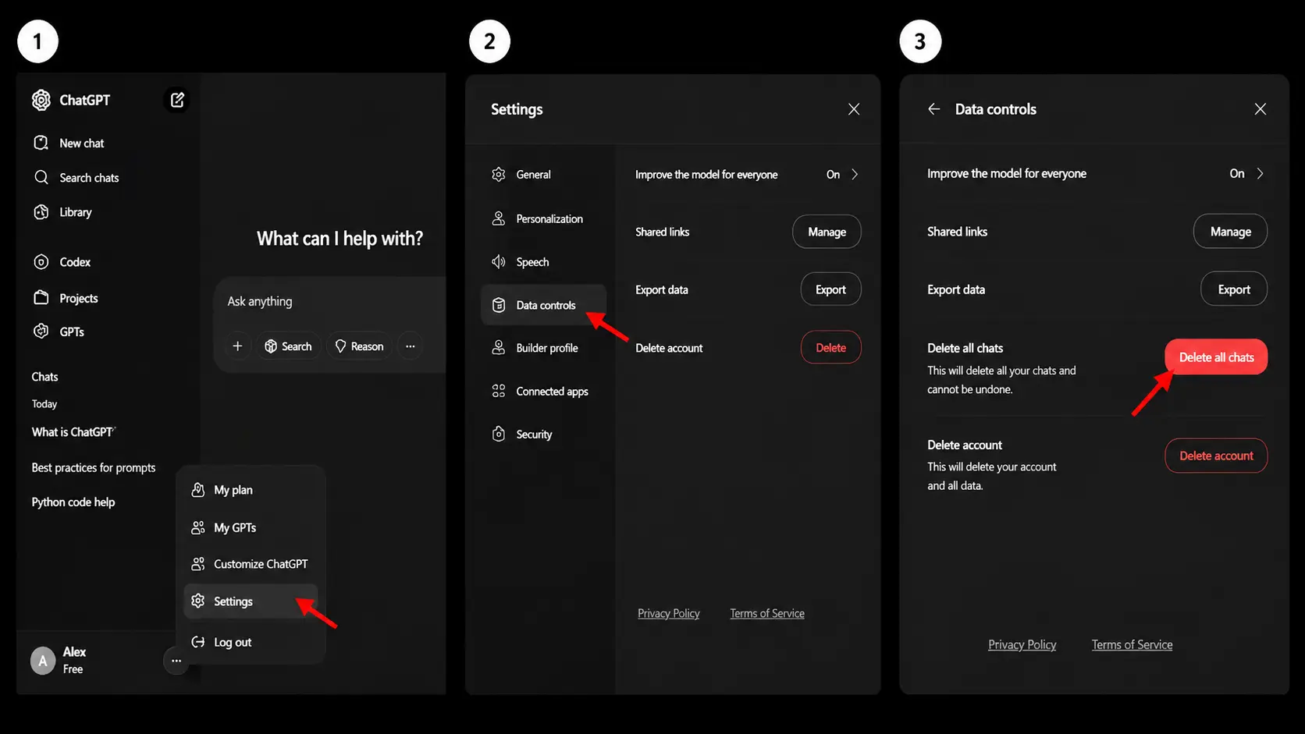1305x734 pixels.
Task: Select My plan in account menu
Action: click(251, 490)
